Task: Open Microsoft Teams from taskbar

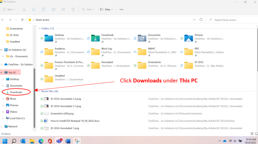Action: 59,141
